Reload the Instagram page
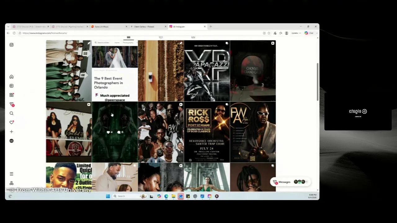This screenshot has width=397, height=223. click(14, 33)
